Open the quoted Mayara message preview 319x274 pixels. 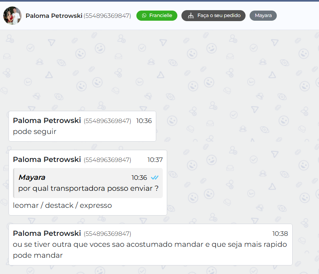[88, 183]
